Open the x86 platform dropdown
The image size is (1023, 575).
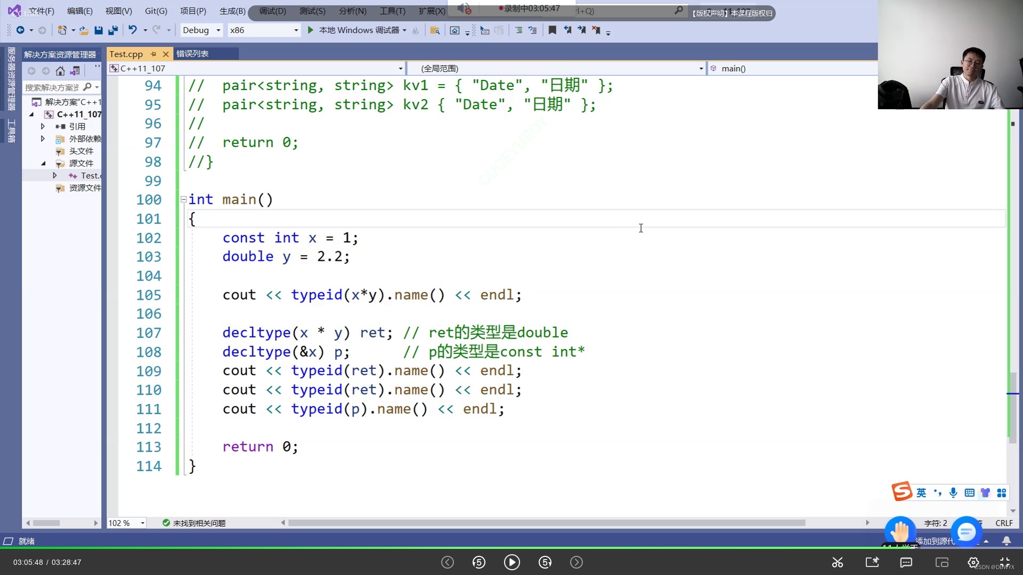[x=295, y=30]
